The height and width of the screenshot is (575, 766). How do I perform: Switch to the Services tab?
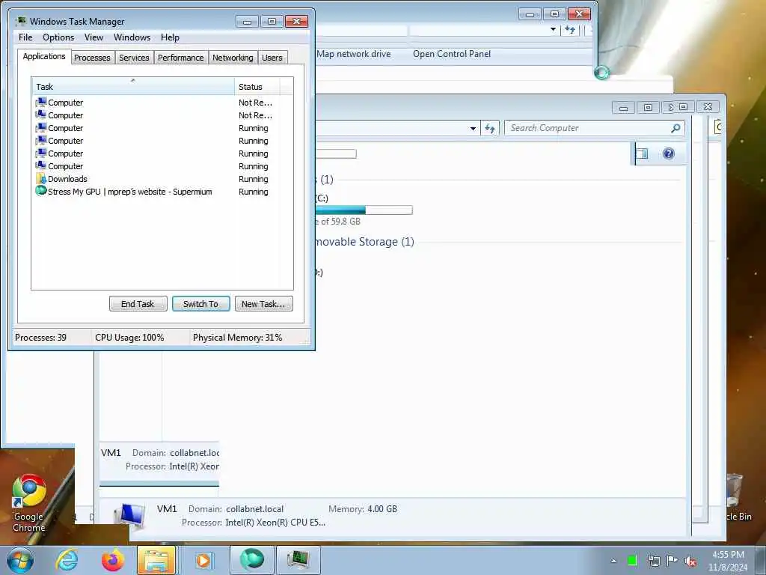pyautogui.click(x=134, y=58)
